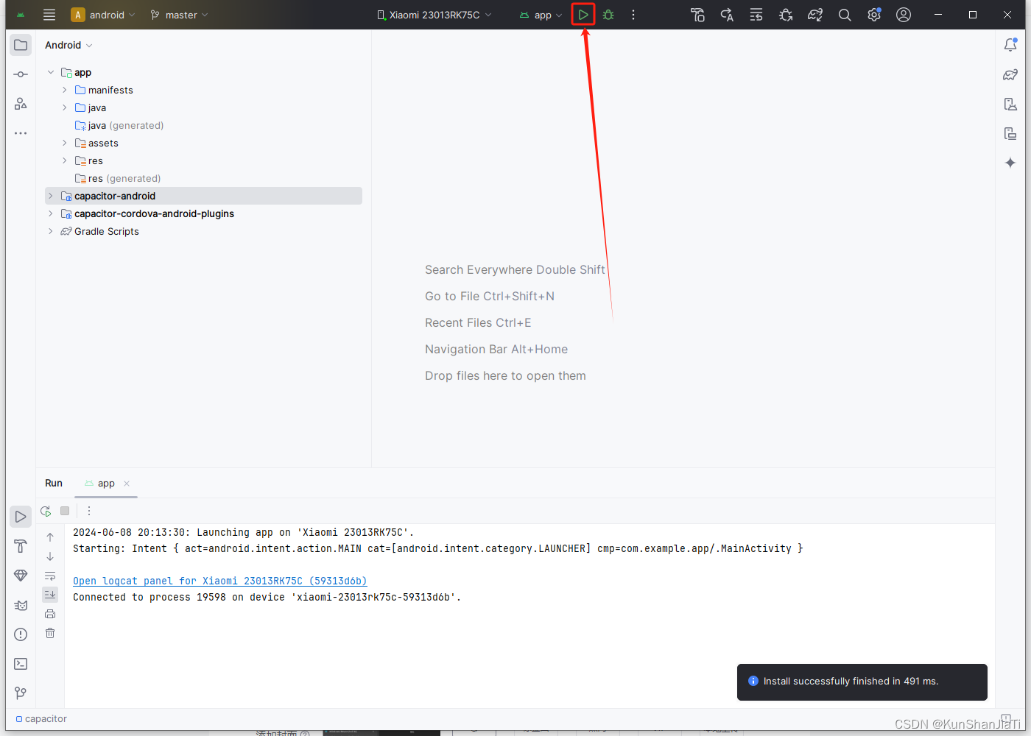
Task: Open Search Everywhere with the magnifier icon
Action: pyautogui.click(x=845, y=14)
